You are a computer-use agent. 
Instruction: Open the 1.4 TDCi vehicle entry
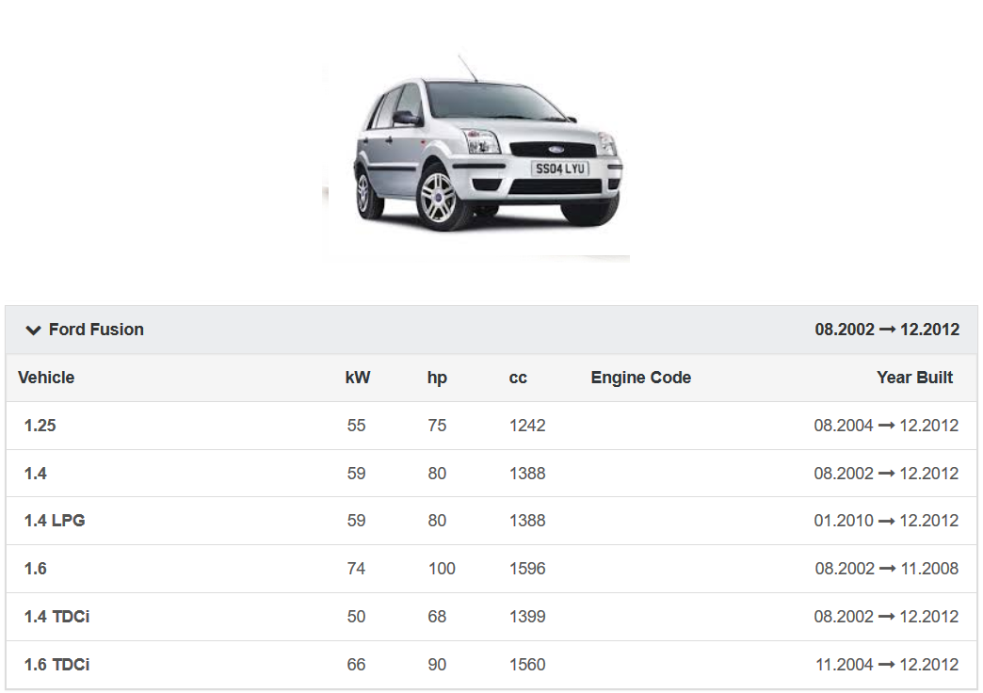(x=57, y=617)
